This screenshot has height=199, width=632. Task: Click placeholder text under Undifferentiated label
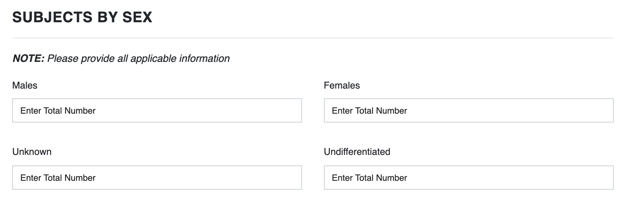(369, 178)
